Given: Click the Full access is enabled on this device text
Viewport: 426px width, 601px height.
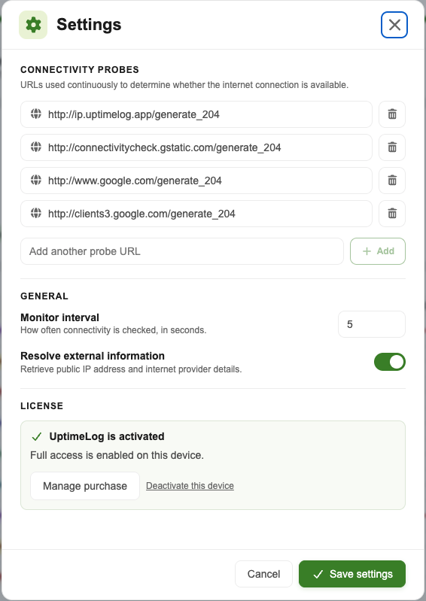Looking at the screenshot, I should pyautogui.click(x=117, y=455).
